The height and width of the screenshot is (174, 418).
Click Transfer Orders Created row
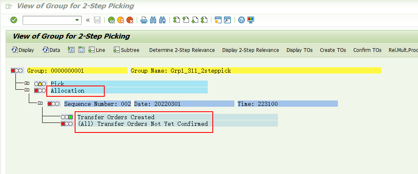click(116, 117)
